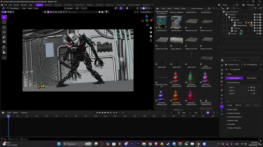Viewport: 263px width, 147px height.
Task: Open Global transform orientation dropdown
Action: (69, 8)
